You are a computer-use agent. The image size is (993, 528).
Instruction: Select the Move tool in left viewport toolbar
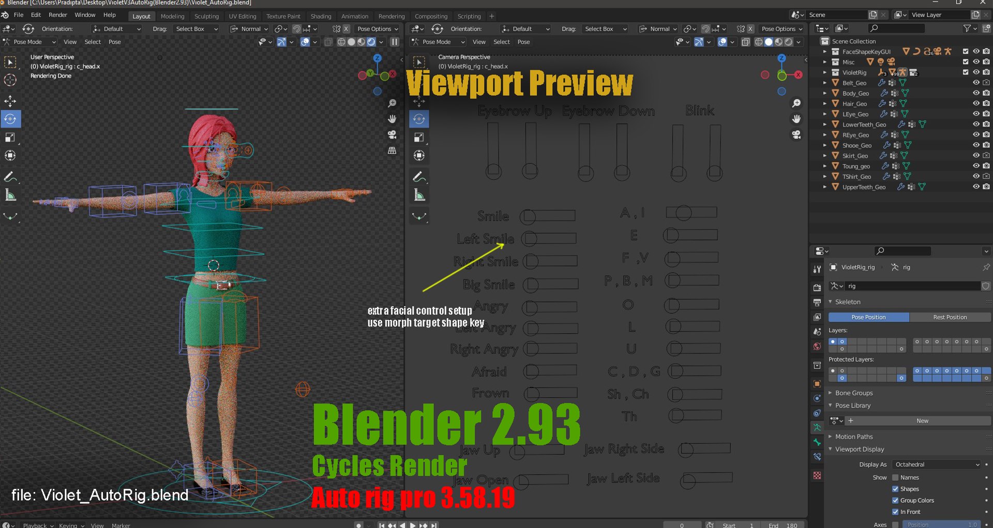point(10,101)
